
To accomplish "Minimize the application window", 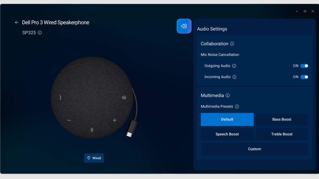I will [x=297, y=12].
